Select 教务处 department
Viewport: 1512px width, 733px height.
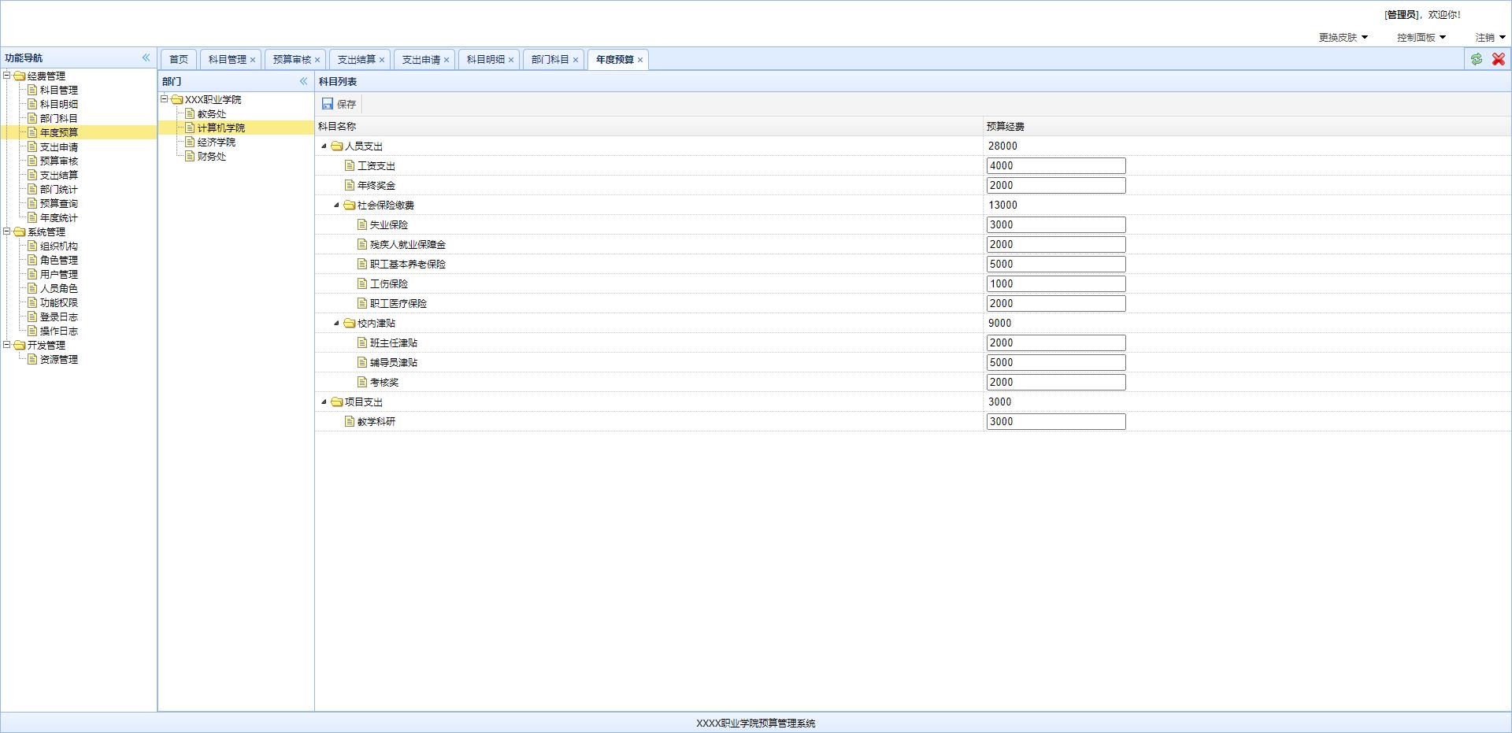click(212, 113)
